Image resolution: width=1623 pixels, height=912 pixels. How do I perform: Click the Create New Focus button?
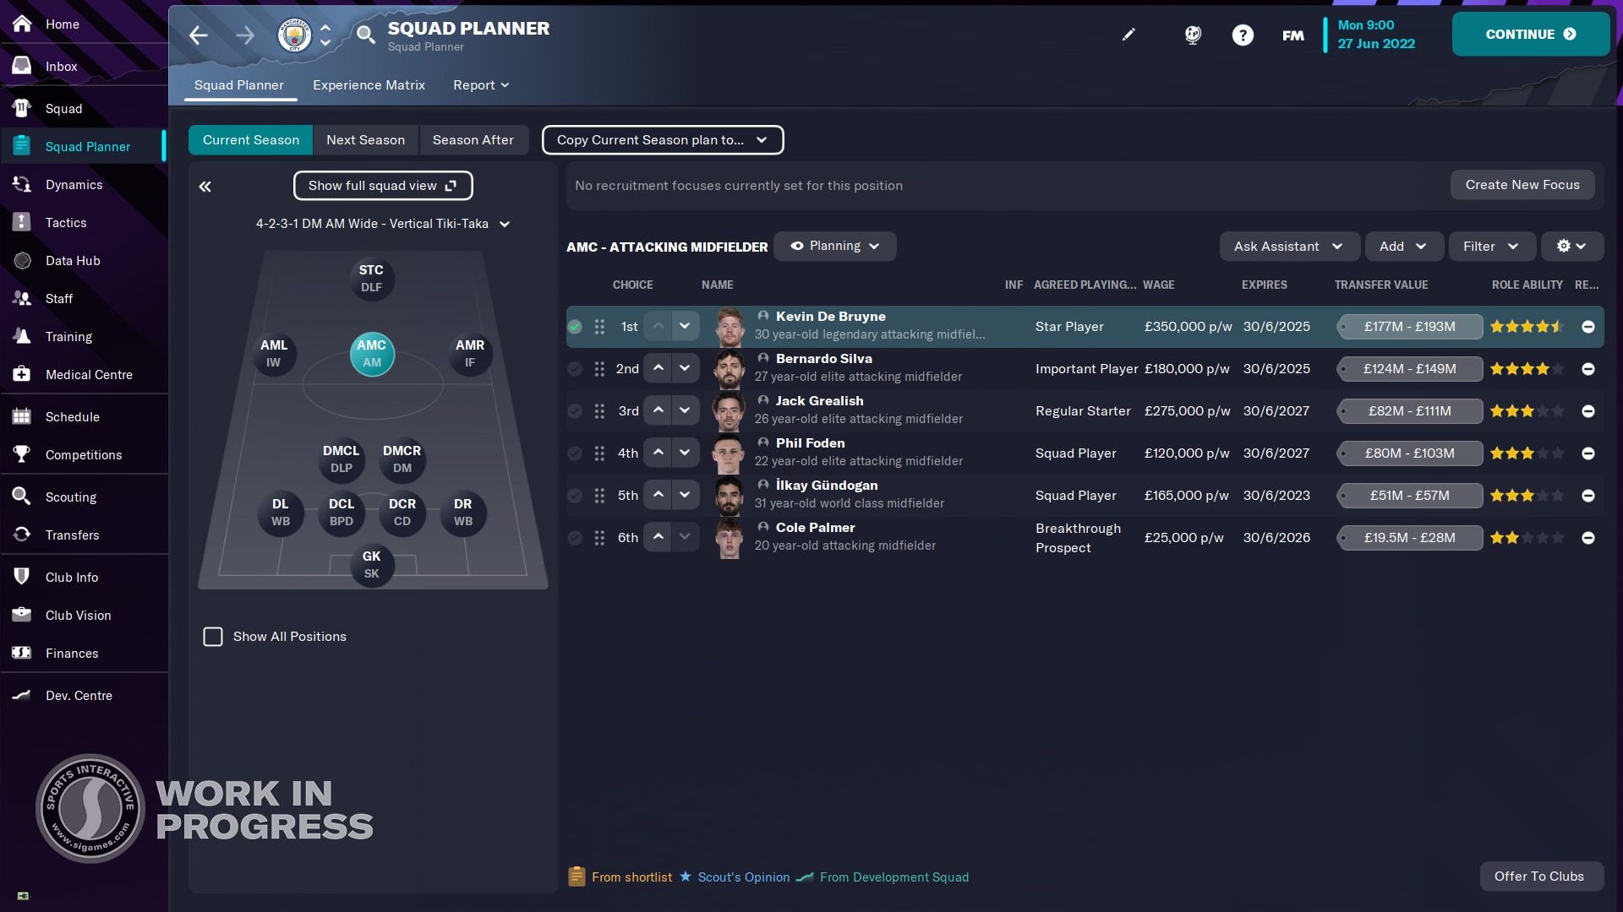(x=1522, y=185)
